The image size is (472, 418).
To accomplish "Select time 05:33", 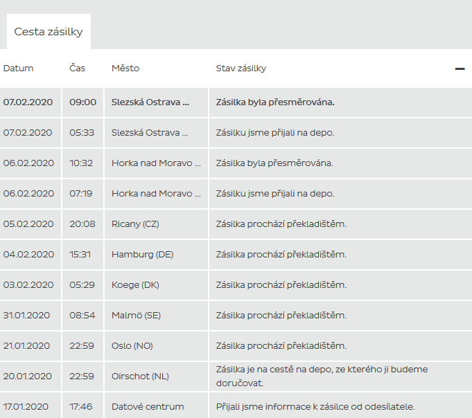I will click(82, 132).
